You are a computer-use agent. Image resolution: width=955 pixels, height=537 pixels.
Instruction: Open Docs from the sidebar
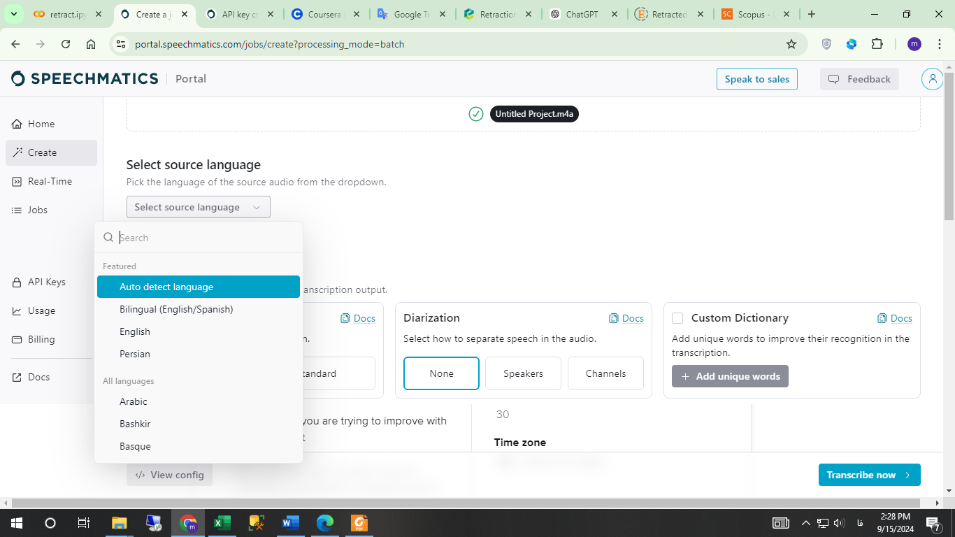pyautogui.click(x=51, y=377)
